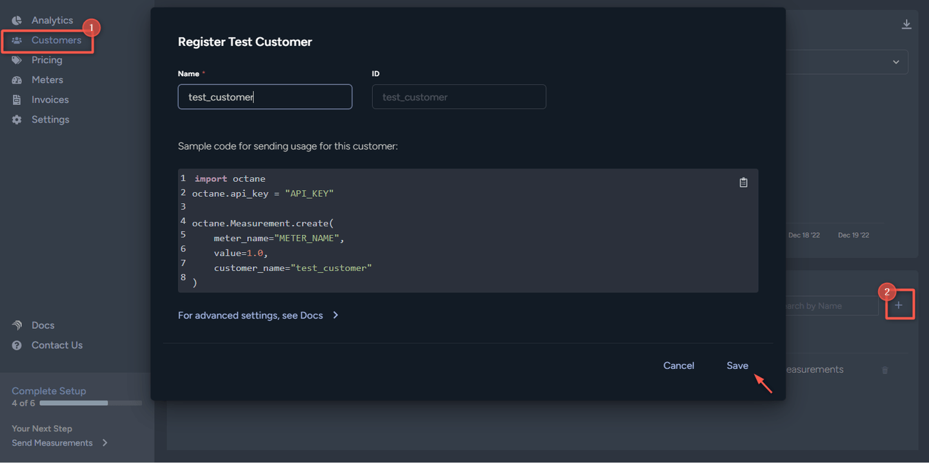Click the download icon in the top right
The height and width of the screenshot is (465, 929).
pos(907,23)
